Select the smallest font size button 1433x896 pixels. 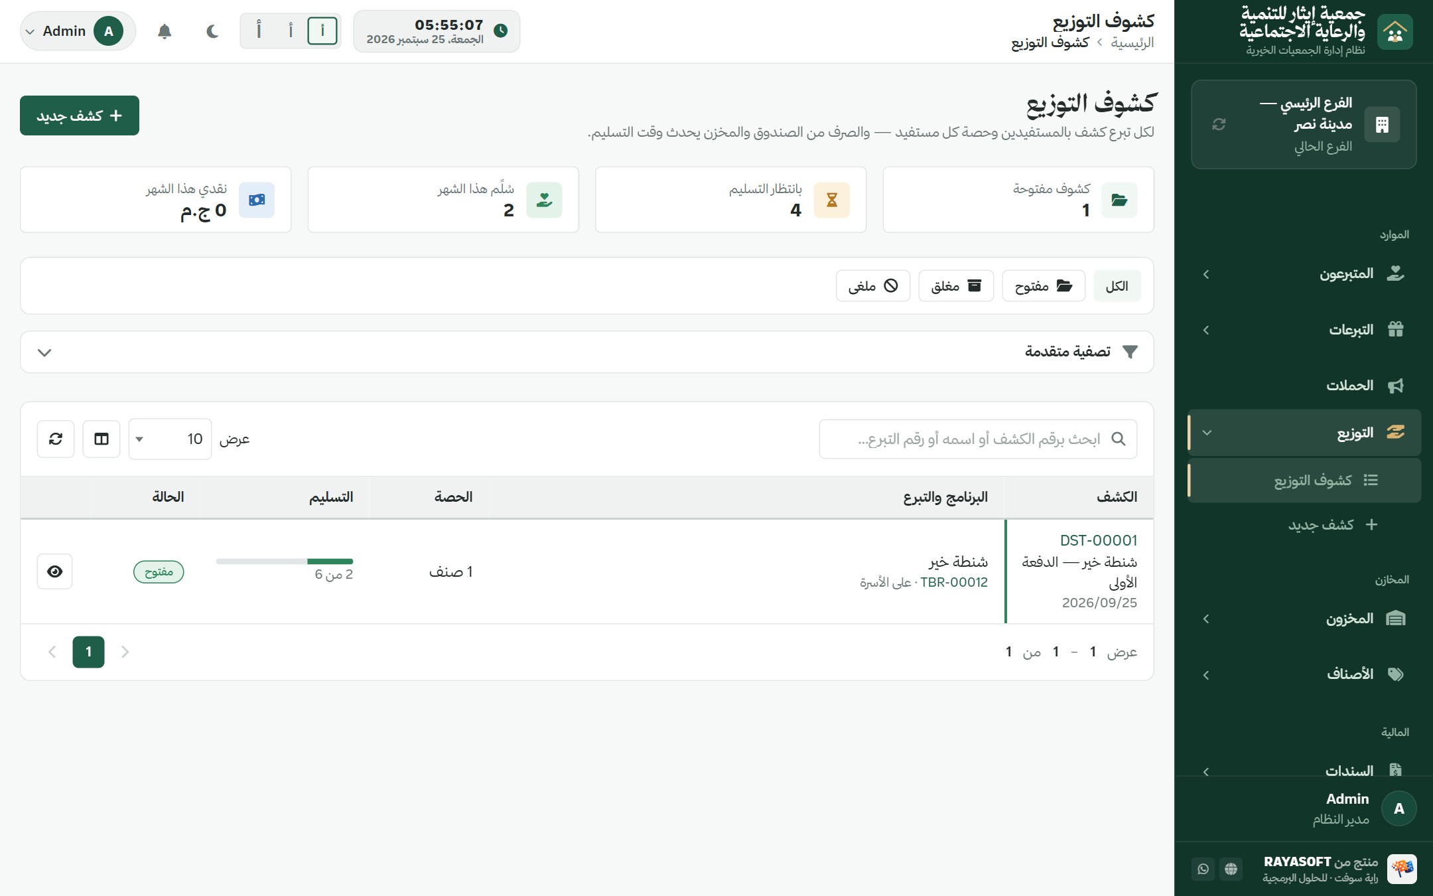(x=322, y=31)
